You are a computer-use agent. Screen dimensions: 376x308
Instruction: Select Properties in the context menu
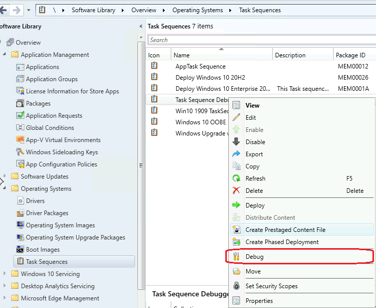(259, 300)
